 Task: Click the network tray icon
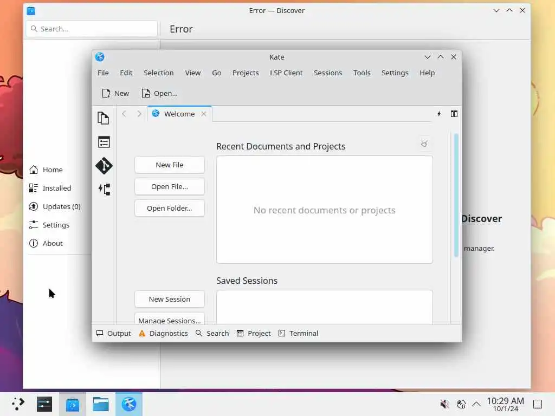point(461,404)
